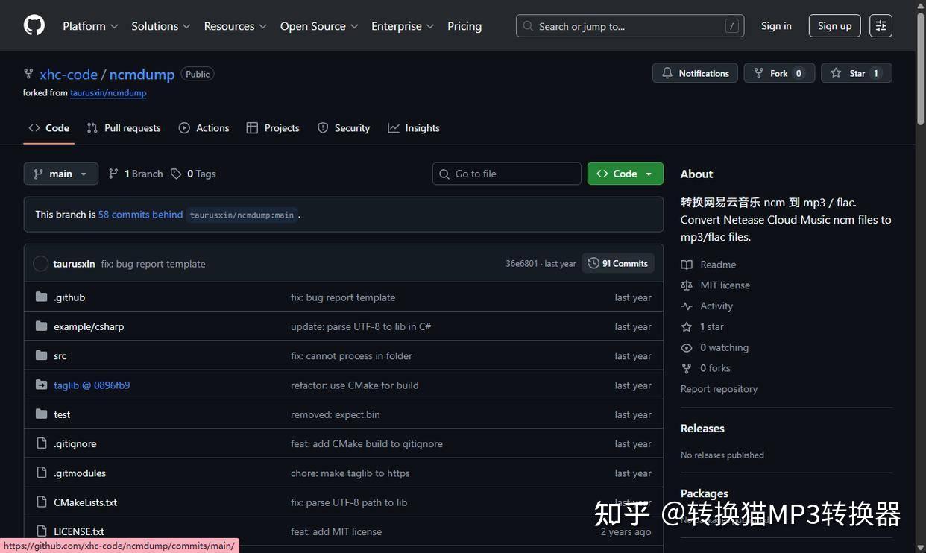Open the src folder icon

click(41, 355)
